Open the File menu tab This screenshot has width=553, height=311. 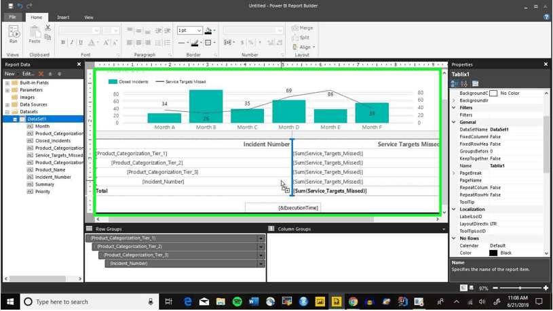(12, 17)
